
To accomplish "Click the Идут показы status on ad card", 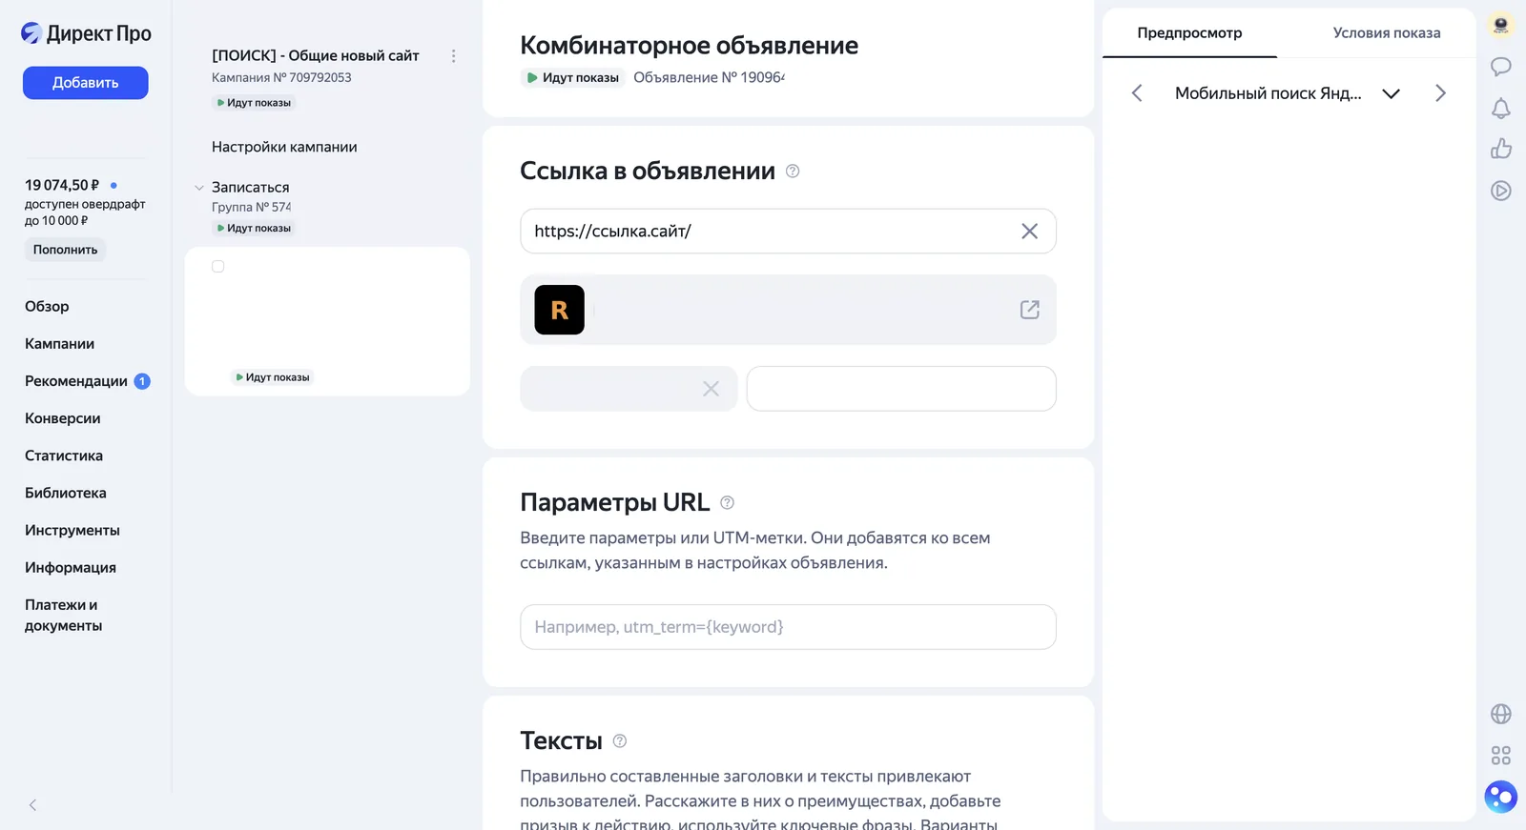I will (x=273, y=377).
